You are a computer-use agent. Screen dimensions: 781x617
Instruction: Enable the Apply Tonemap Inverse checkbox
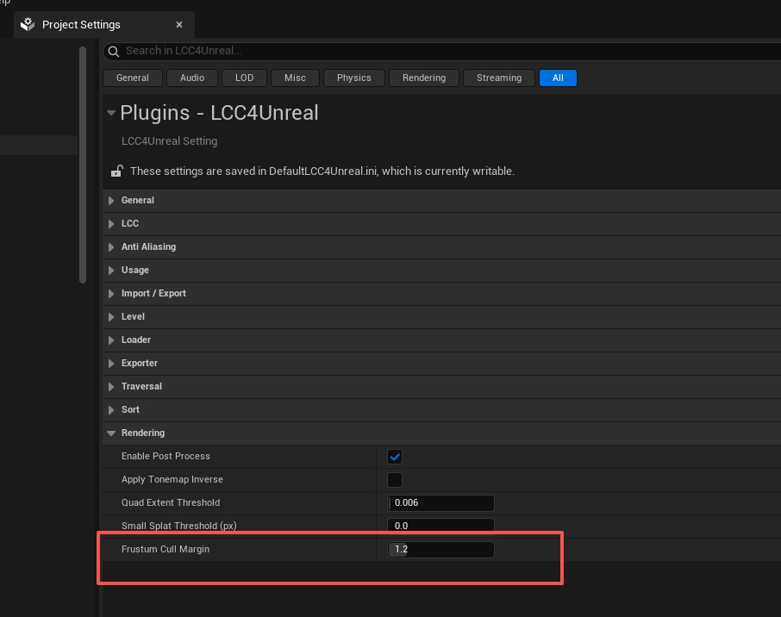(395, 480)
